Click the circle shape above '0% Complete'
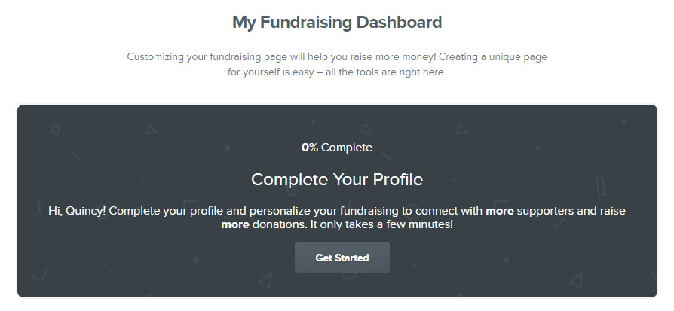This screenshot has width=674, height=311. (366, 129)
